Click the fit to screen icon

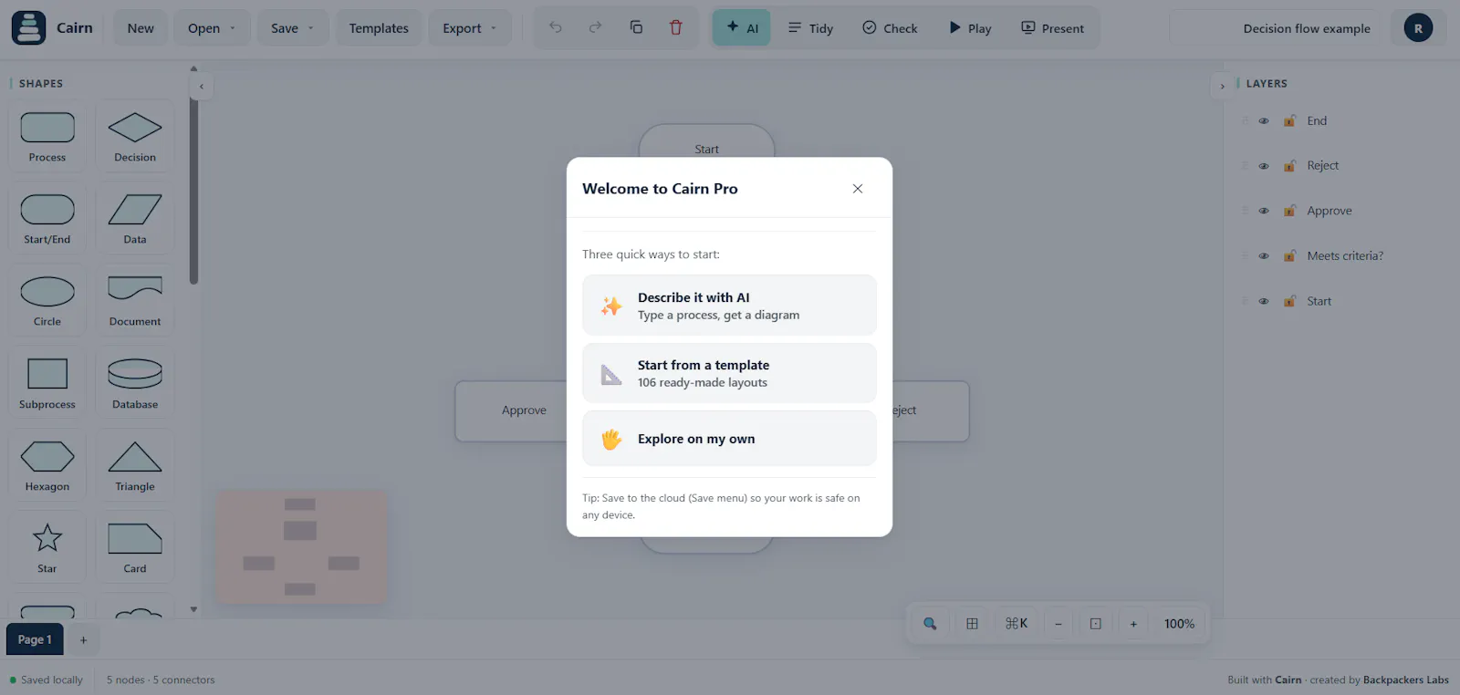tap(1096, 624)
